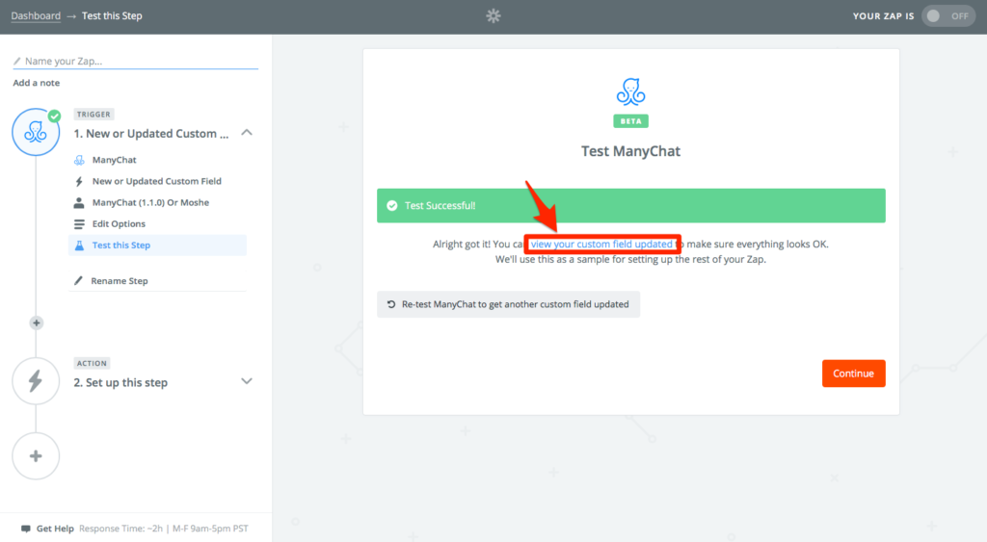Open Edit Options menu item
This screenshot has height=542, width=987.
(x=119, y=224)
